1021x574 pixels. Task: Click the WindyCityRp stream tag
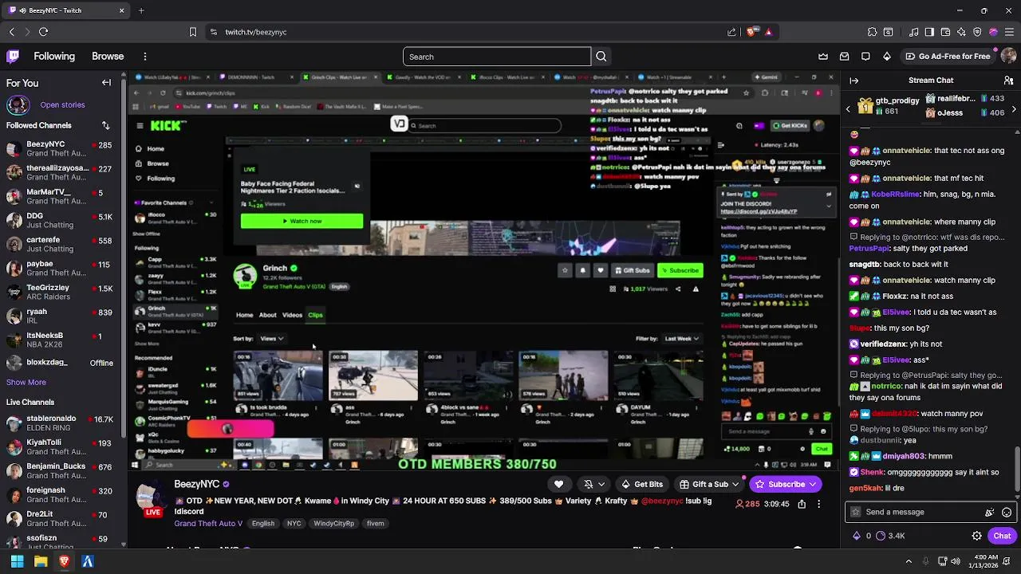pyautogui.click(x=333, y=524)
